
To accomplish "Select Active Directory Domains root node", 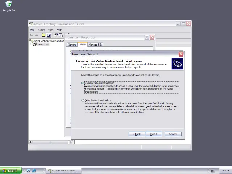I will (x=48, y=41).
